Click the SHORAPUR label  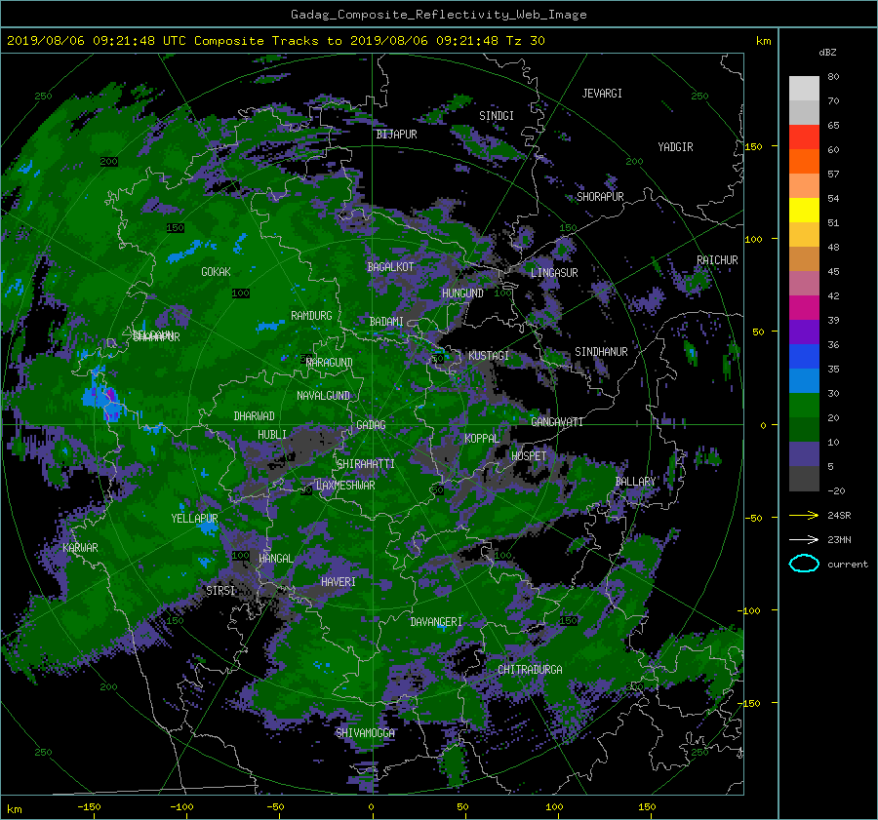pyautogui.click(x=600, y=197)
